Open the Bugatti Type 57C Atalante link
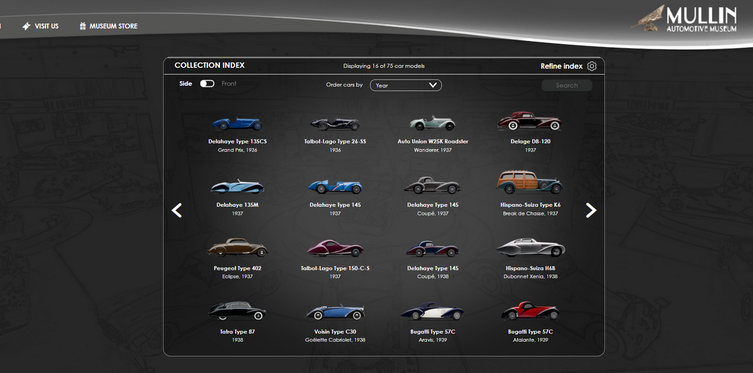The width and height of the screenshot is (753, 373). [530, 331]
